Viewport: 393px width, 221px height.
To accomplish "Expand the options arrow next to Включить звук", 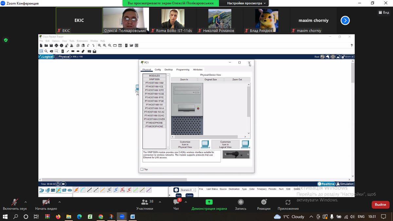I will click(x=26, y=202).
